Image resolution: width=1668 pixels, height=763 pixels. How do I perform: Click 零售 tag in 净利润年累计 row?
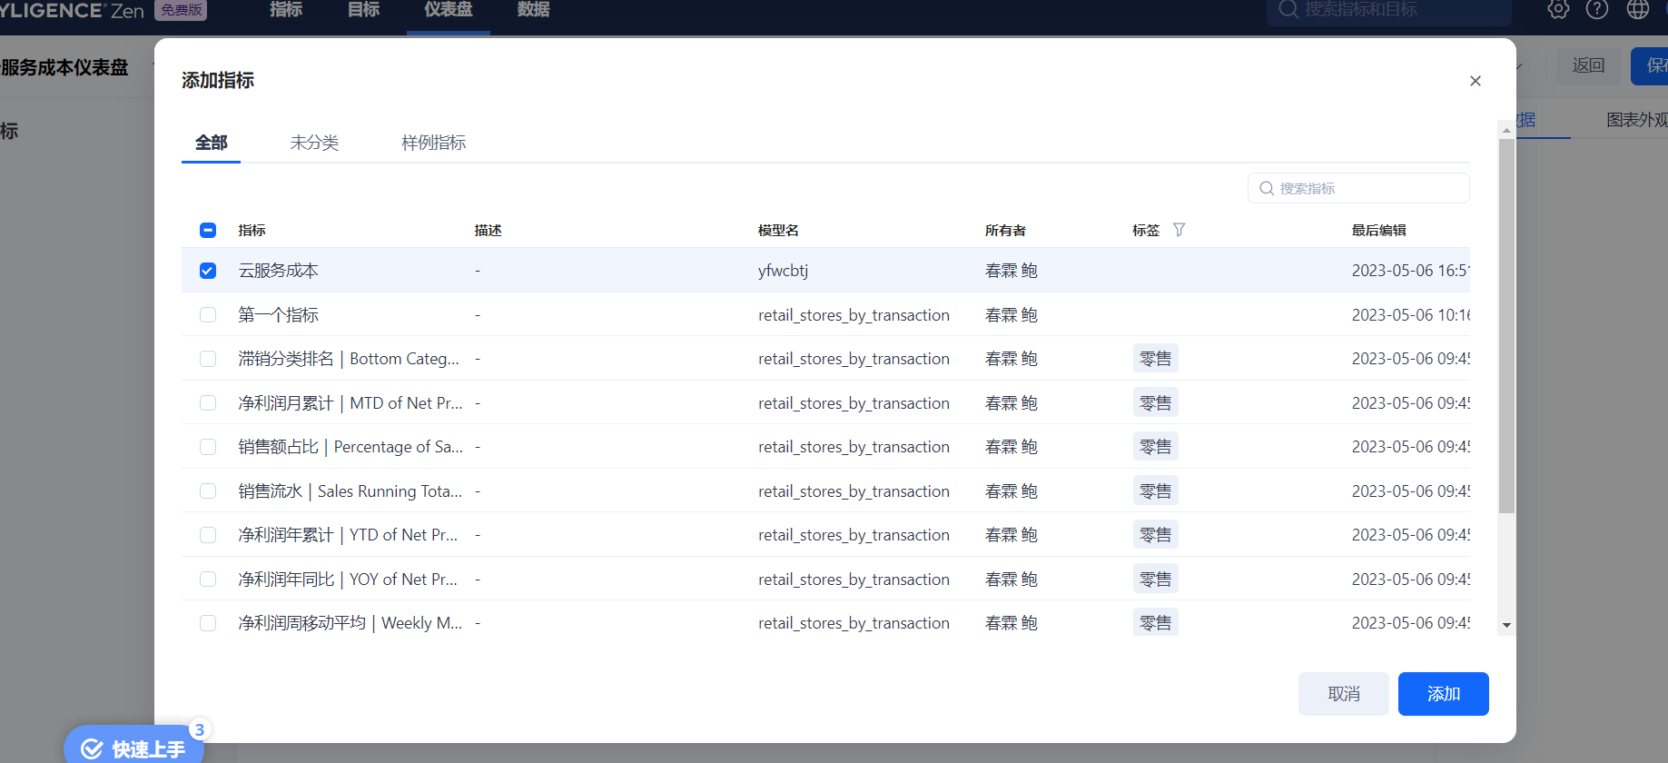(x=1155, y=535)
